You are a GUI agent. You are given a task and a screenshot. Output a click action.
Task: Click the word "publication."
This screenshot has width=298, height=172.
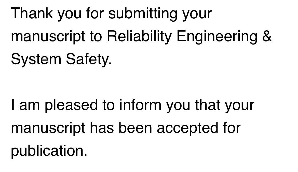tap(49, 151)
